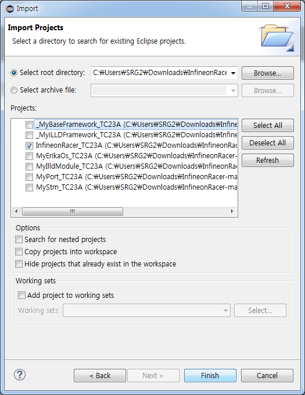
Task: Select the InfineonRacer_TC23A project row
Action: 136,145
